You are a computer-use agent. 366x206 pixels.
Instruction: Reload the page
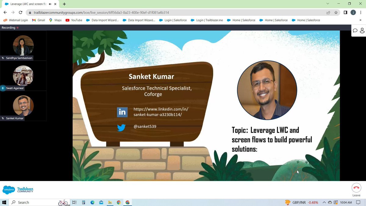pos(20,13)
